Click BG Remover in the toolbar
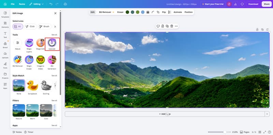Image resolution: width=273 pixels, height=135 pixels. 106,12
